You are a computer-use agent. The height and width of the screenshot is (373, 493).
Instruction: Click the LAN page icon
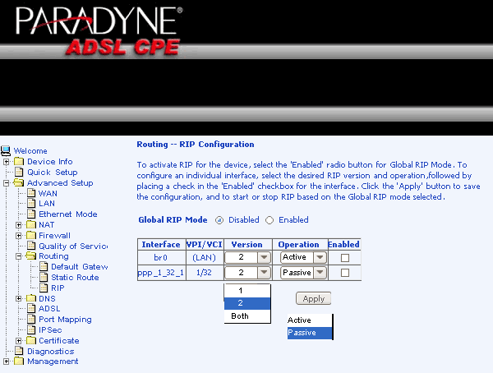pyautogui.click(x=31, y=204)
